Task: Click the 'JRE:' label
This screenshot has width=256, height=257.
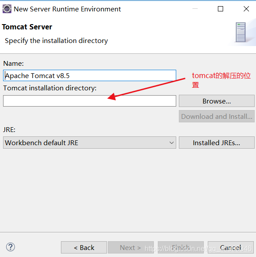Action: pyautogui.click(x=9, y=130)
